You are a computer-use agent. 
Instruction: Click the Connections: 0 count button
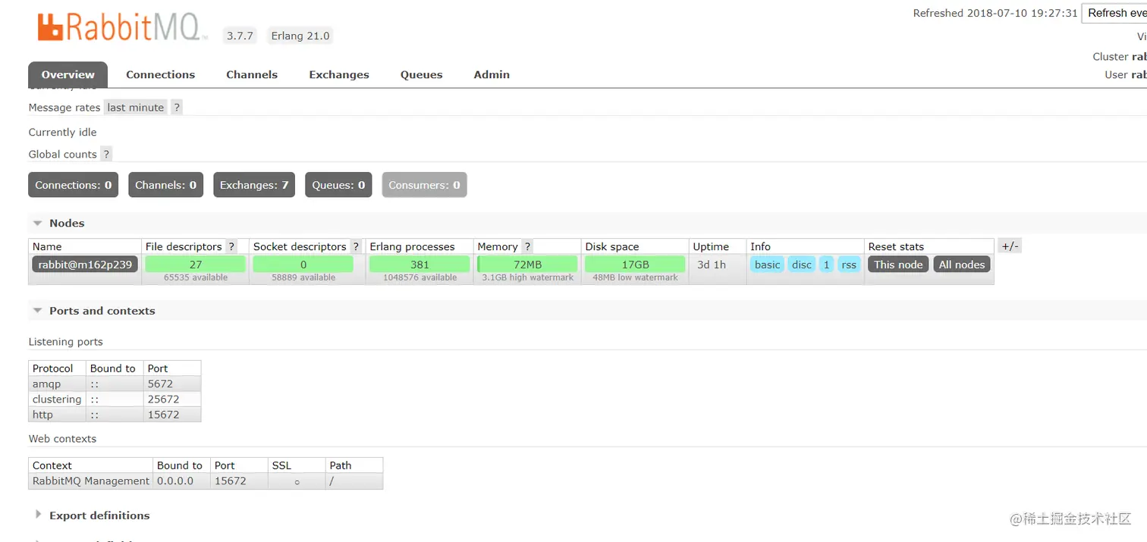coord(74,185)
